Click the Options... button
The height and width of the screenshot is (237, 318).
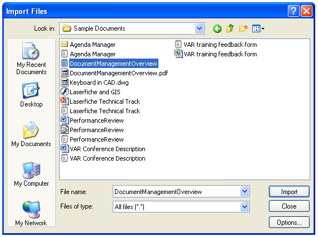(x=289, y=223)
